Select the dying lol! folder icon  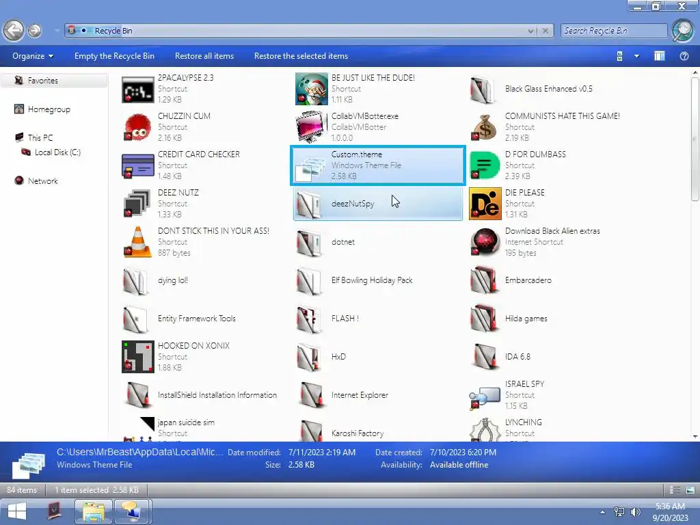[x=135, y=280]
